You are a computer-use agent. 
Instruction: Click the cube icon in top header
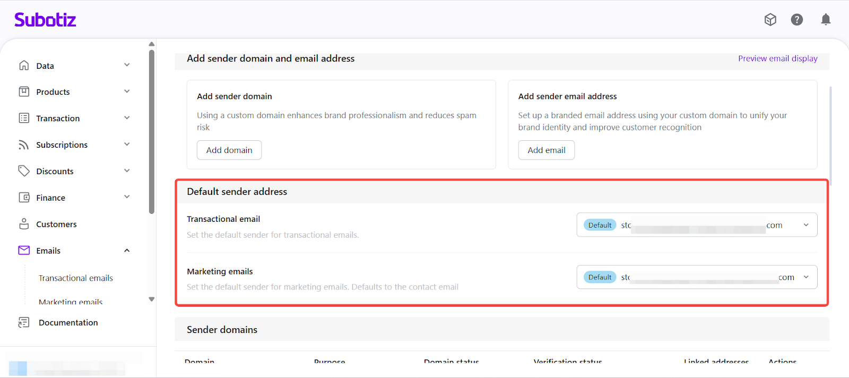click(770, 20)
